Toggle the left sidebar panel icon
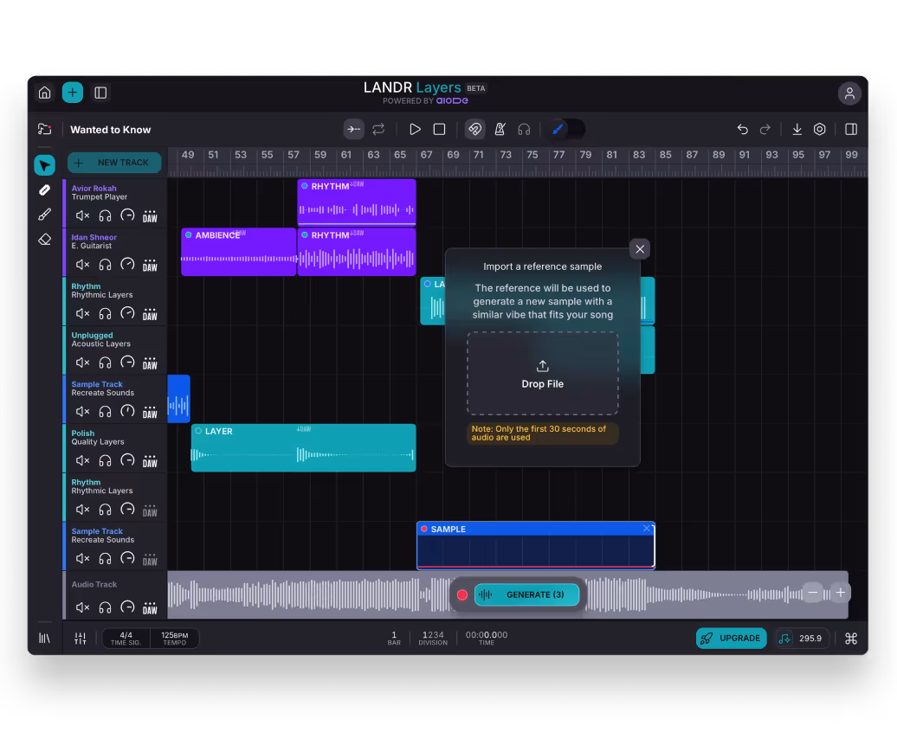Image resolution: width=897 pixels, height=732 pixels. click(x=100, y=93)
